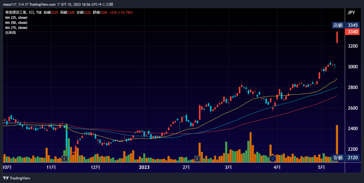This screenshot has width=364, height=183.
Task: Click the 3月 time axis label
Action: coord(229,167)
